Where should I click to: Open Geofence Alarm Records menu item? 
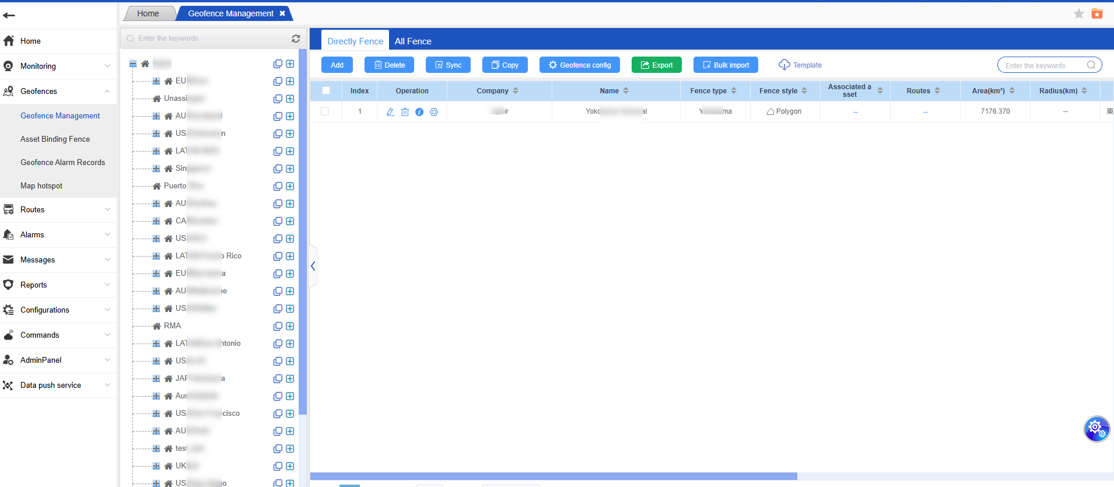62,162
